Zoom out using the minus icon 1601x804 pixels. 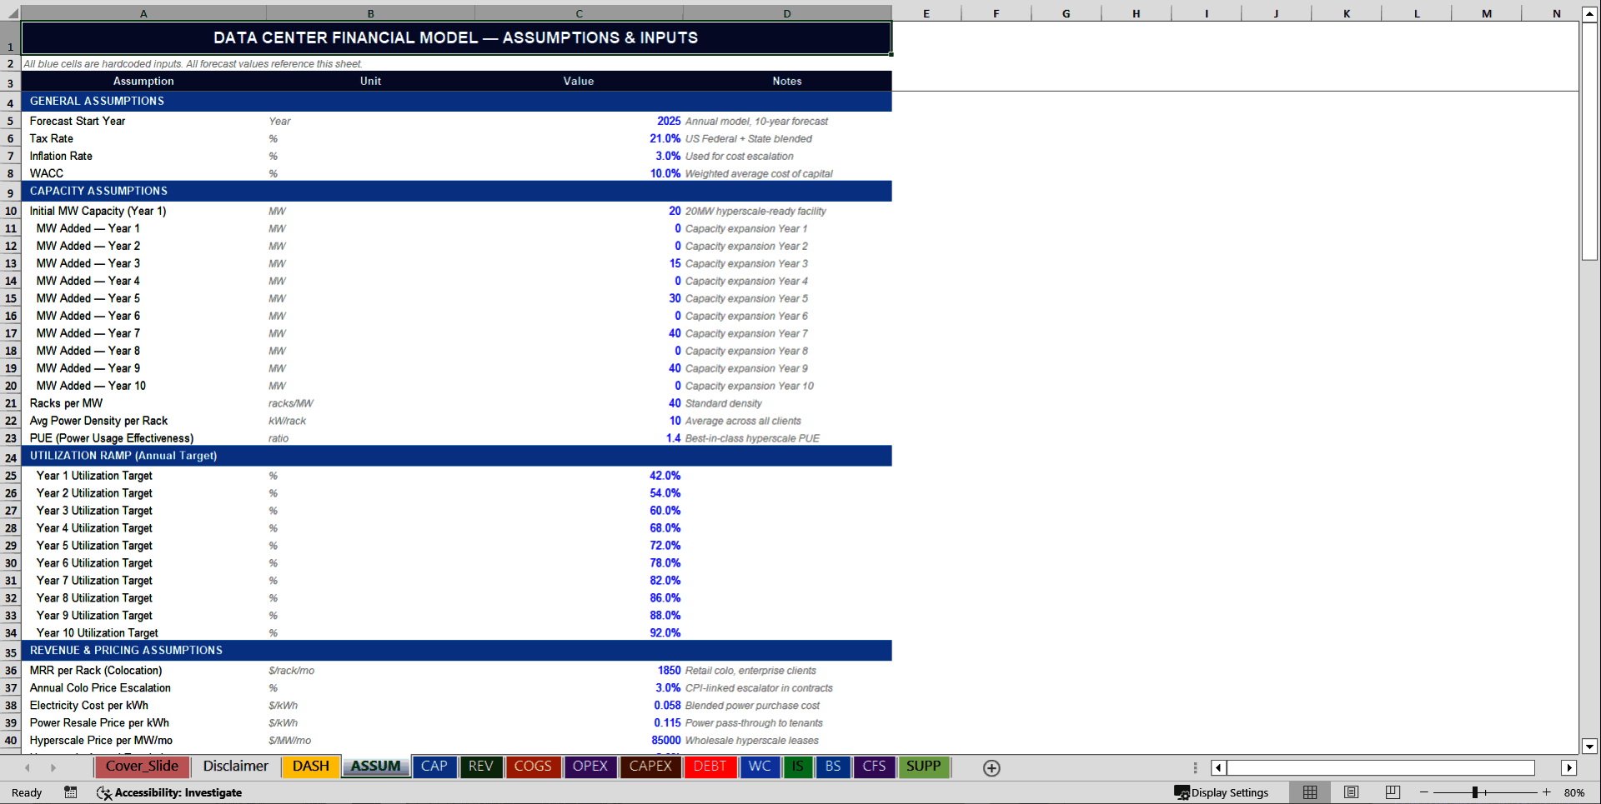(1423, 792)
